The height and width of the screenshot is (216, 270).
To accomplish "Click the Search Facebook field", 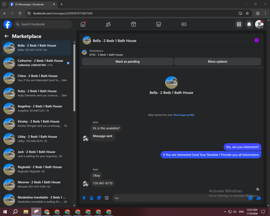I will [x=43, y=24].
